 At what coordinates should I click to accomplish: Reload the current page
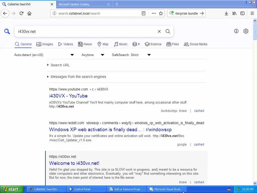click(x=21, y=14)
